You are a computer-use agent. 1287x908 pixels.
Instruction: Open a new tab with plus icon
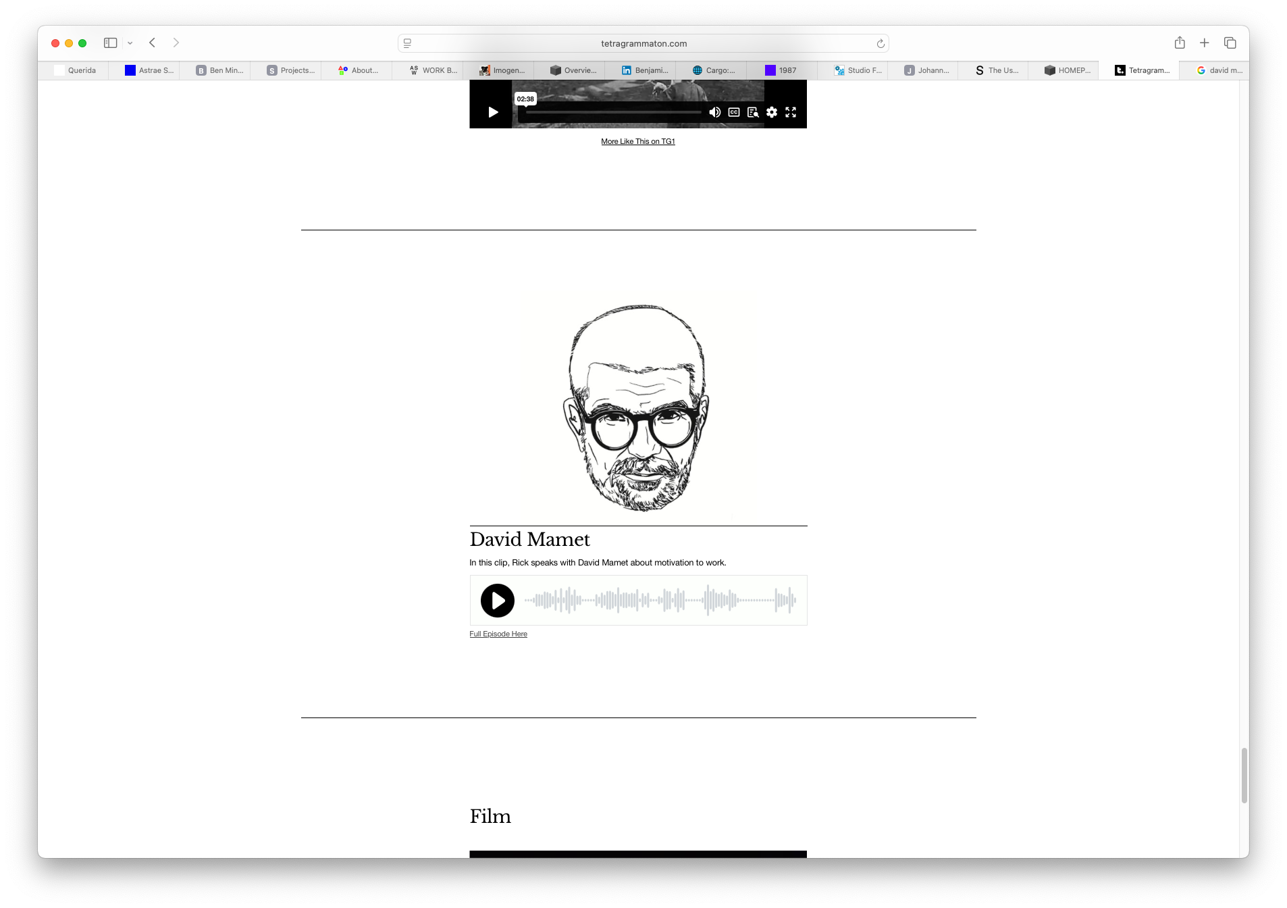[x=1204, y=43]
